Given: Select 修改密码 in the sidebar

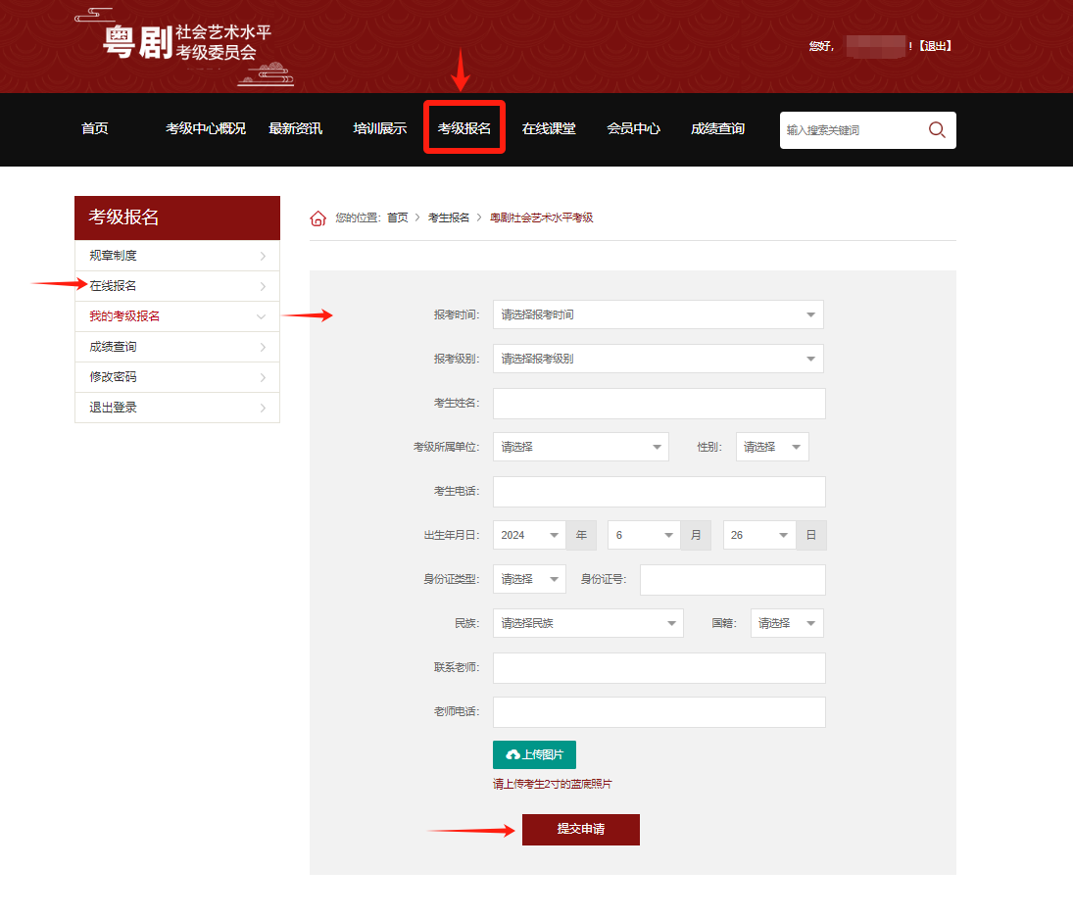Looking at the screenshot, I should (x=176, y=377).
